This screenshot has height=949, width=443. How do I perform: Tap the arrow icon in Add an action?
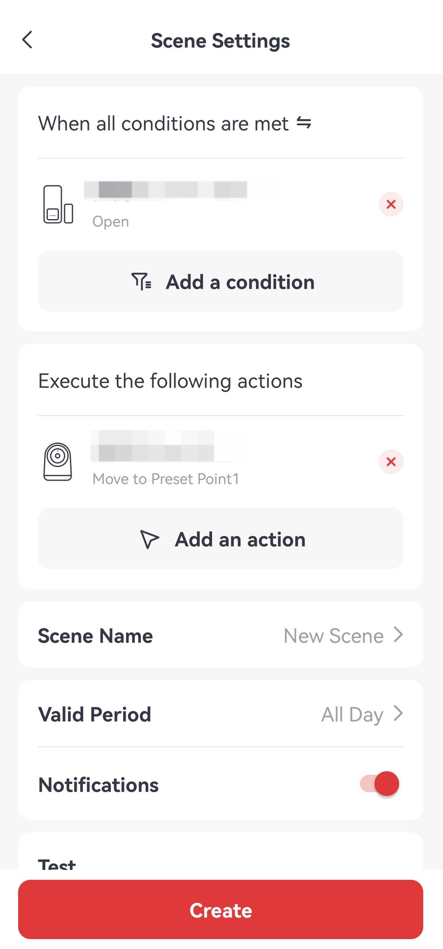point(149,539)
